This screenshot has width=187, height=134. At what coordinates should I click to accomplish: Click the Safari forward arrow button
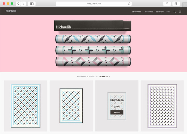[24, 4]
